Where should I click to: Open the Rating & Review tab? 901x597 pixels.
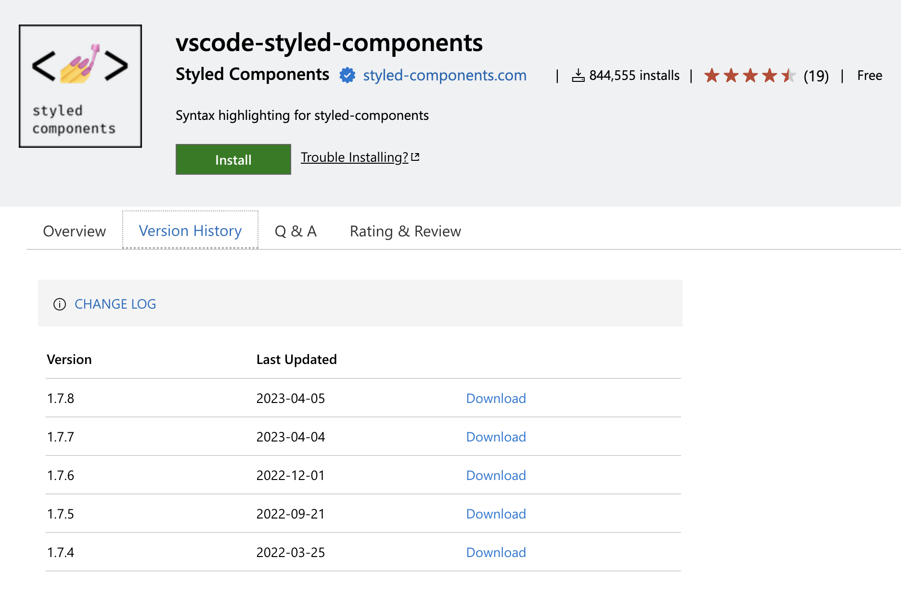pos(405,231)
